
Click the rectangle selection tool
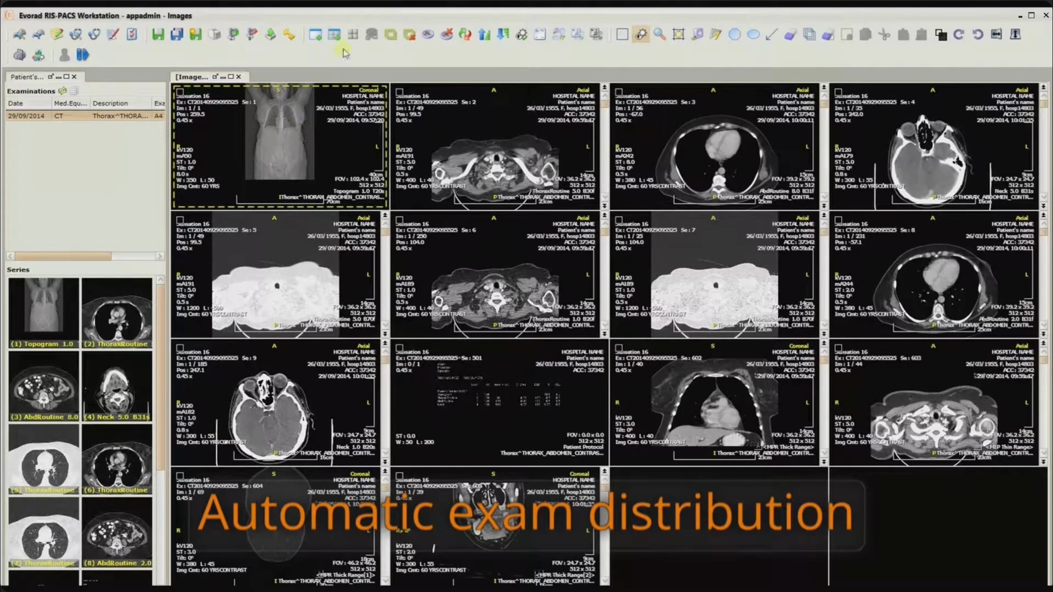[x=622, y=35]
